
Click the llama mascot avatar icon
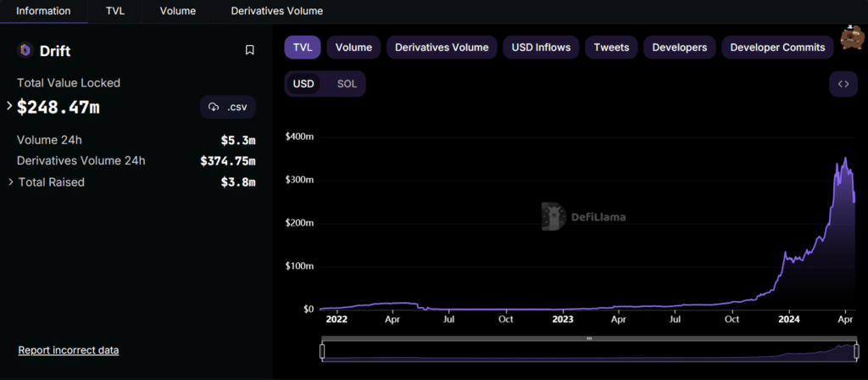853,37
